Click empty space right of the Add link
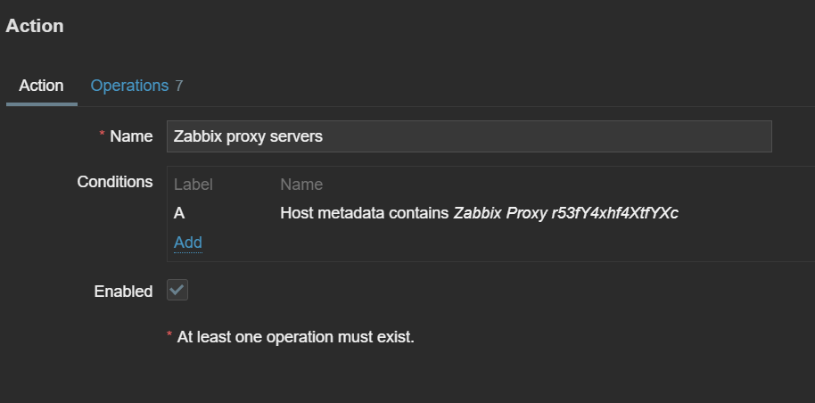 446,243
